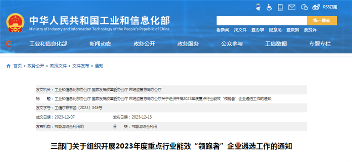Go to 政务公开 in breadcrumb
The width and height of the screenshot is (352, 162).
36,66
